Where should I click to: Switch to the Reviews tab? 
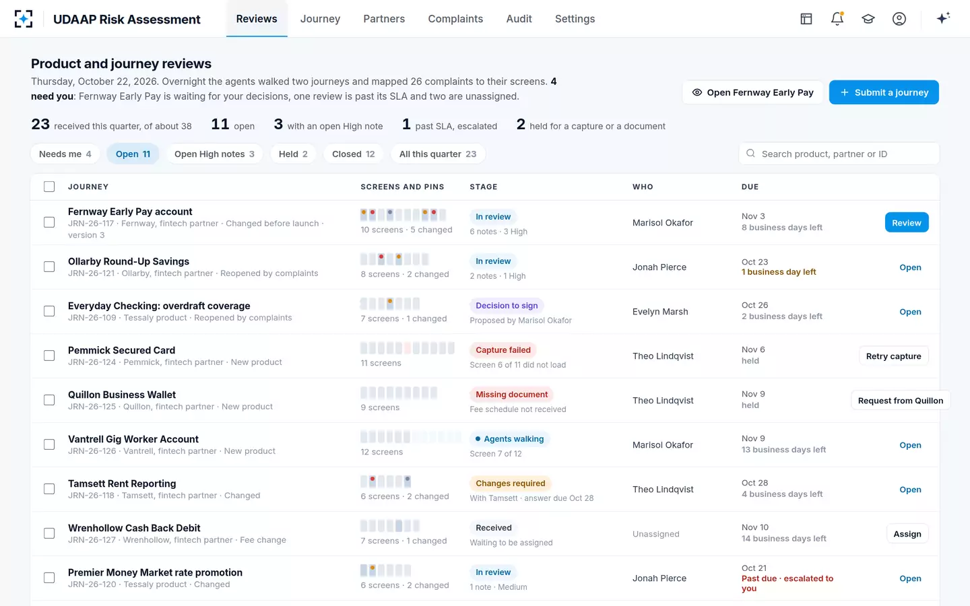pyautogui.click(x=257, y=19)
